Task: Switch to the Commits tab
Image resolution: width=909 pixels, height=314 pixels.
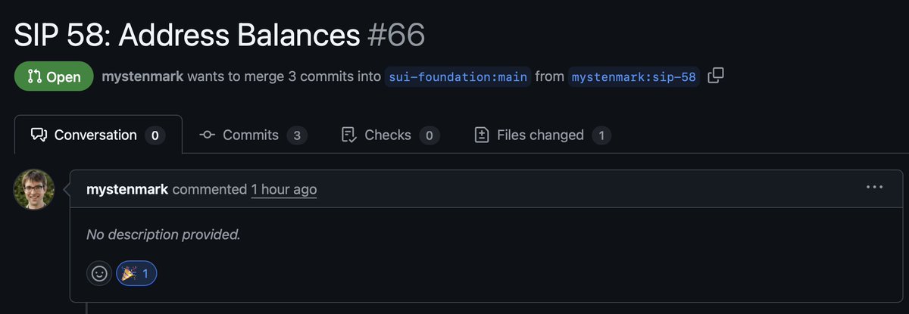Action: [x=253, y=135]
